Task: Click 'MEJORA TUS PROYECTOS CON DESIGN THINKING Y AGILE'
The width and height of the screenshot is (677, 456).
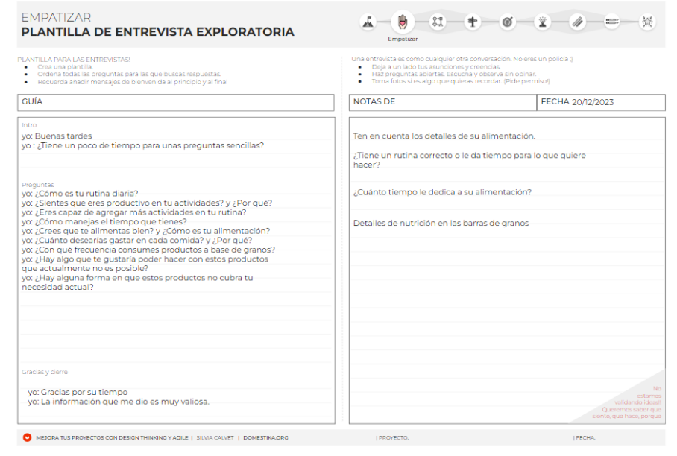Action: click(x=113, y=438)
